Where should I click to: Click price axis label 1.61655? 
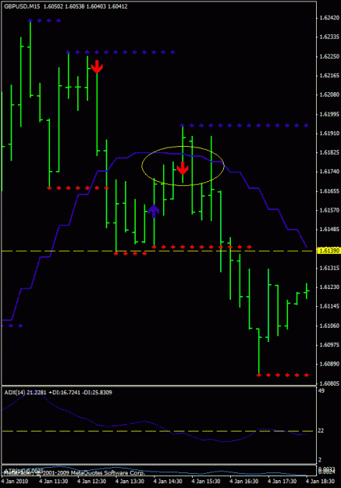pyautogui.click(x=329, y=191)
